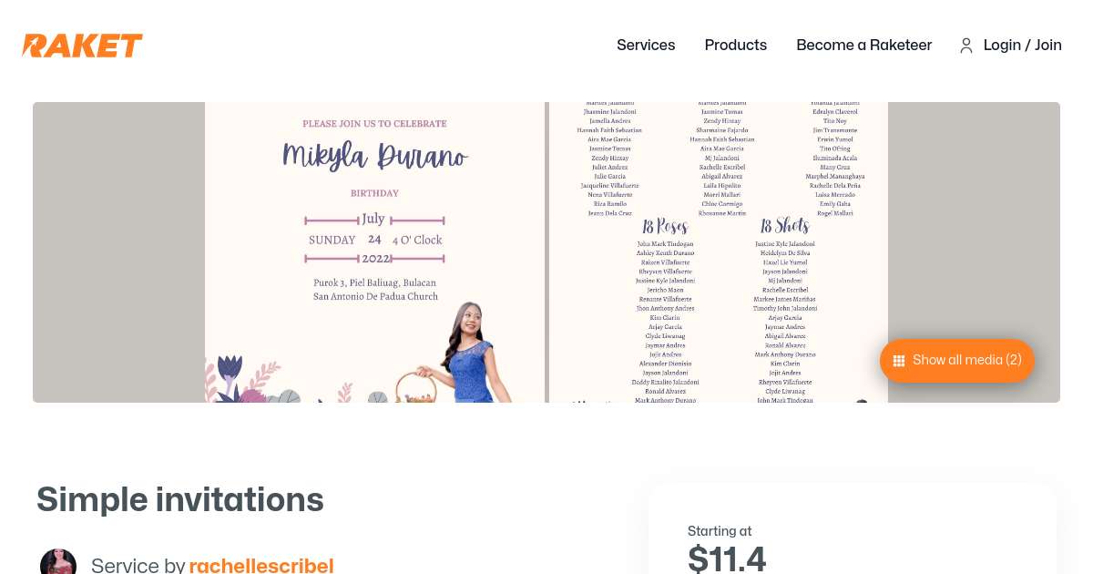Click the Starting at label
The width and height of the screenshot is (1093, 574).
(x=720, y=531)
